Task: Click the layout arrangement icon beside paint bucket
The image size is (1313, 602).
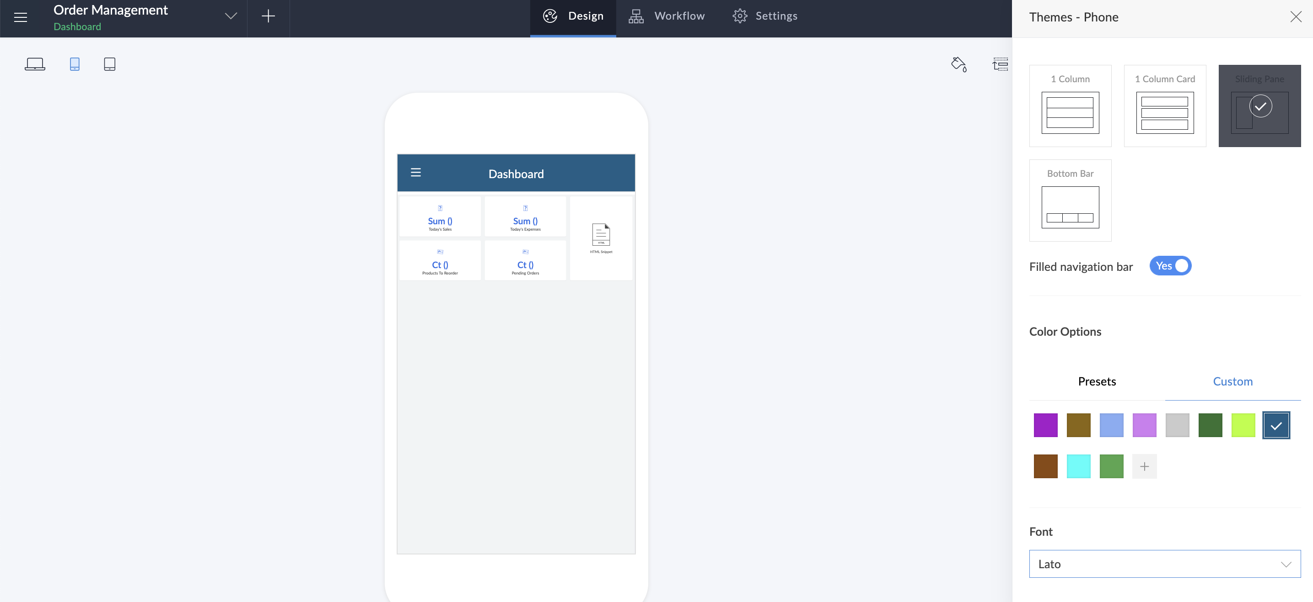Action: pyautogui.click(x=1000, y=64)
